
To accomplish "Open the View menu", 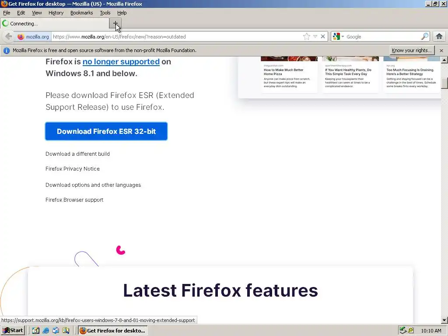I will click(x=37, y=13).
